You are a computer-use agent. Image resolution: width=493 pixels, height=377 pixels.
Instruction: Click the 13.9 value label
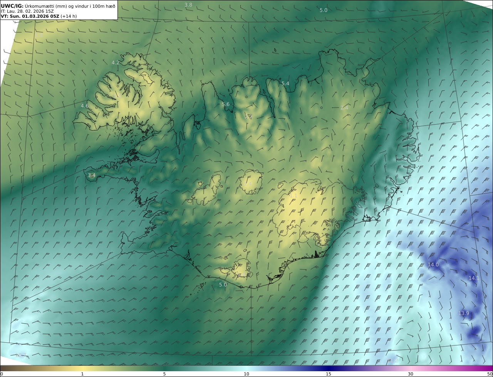pyautogui.click(x=464, y=313)
